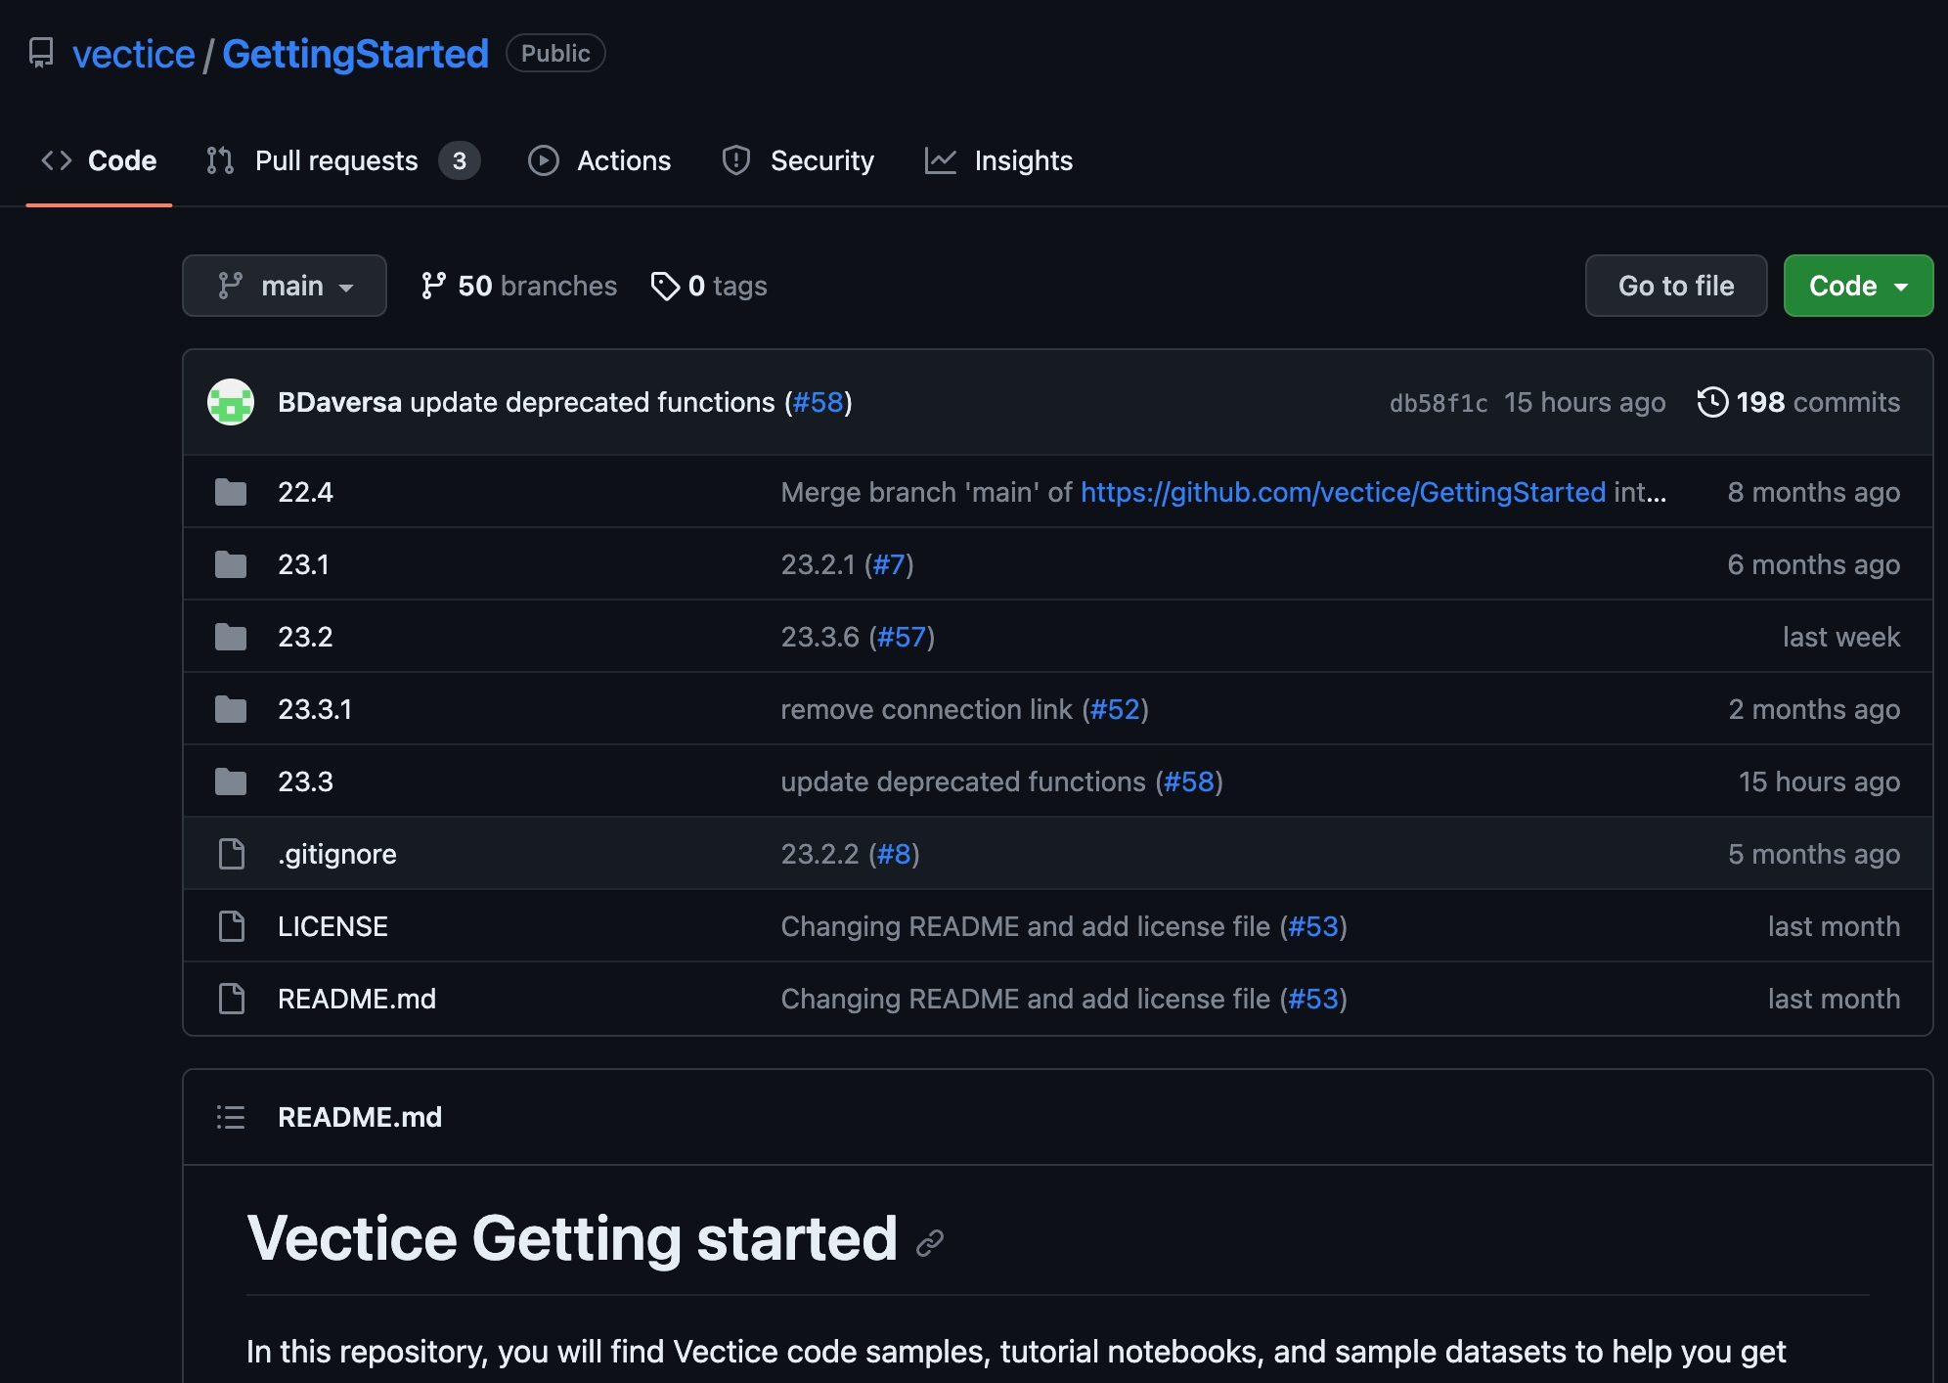
Task: Expand the main branch selector
Action: click(x=284, y=286)
